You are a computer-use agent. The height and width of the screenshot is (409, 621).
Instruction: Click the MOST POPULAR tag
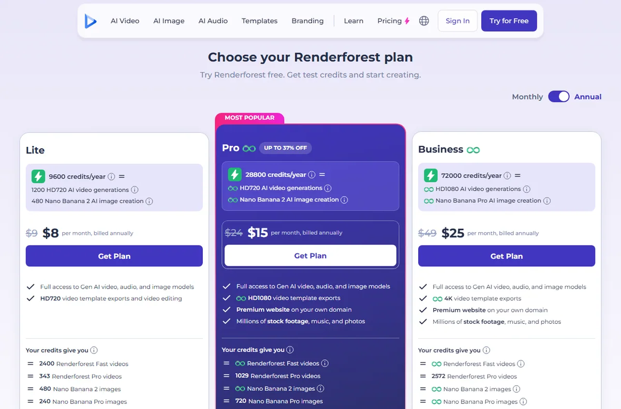point(249,118)
